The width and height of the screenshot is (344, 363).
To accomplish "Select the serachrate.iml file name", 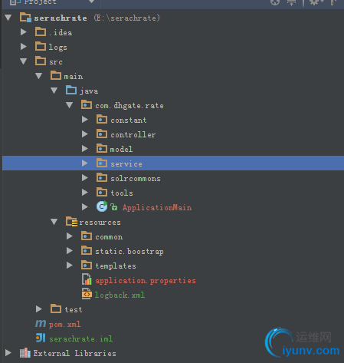I will [80, 338].
